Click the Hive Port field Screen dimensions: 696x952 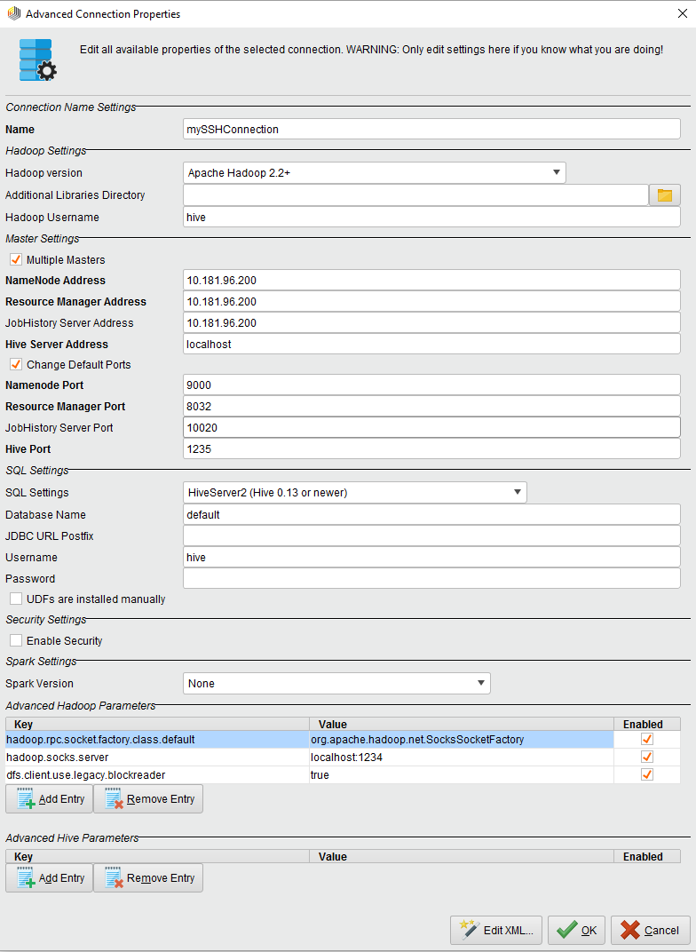pos(431,449)
